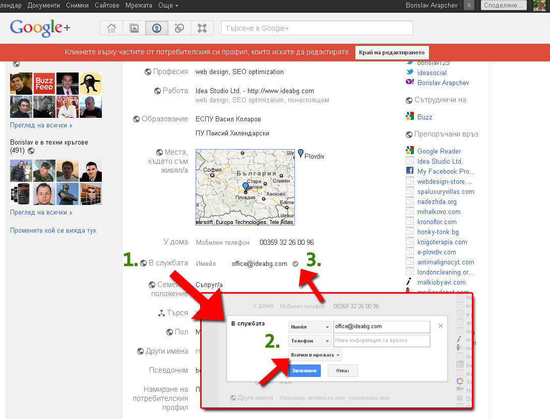Open the nadezhda.org link

tap(437, 202)
